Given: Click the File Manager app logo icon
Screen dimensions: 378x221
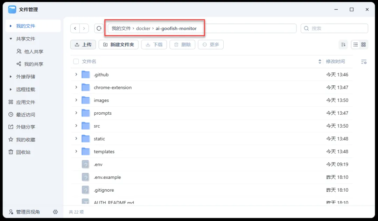Looking at the screenshot, I should (12, 9).
